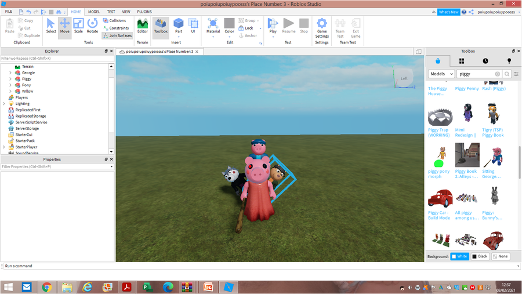Open the UI insert tool

(x=193, y=26)
